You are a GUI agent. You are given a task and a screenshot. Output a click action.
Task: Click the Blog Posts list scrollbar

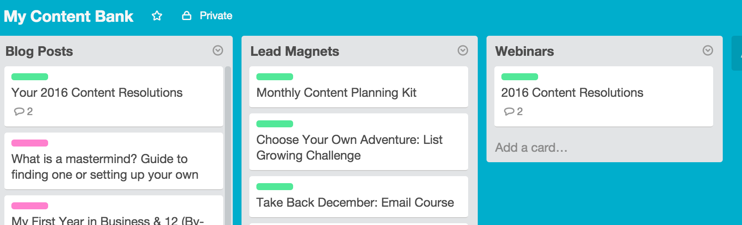tap(227, 146)
